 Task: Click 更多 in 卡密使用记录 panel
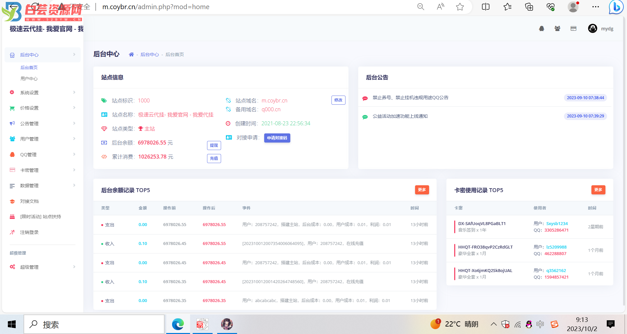tap(598, 190)
